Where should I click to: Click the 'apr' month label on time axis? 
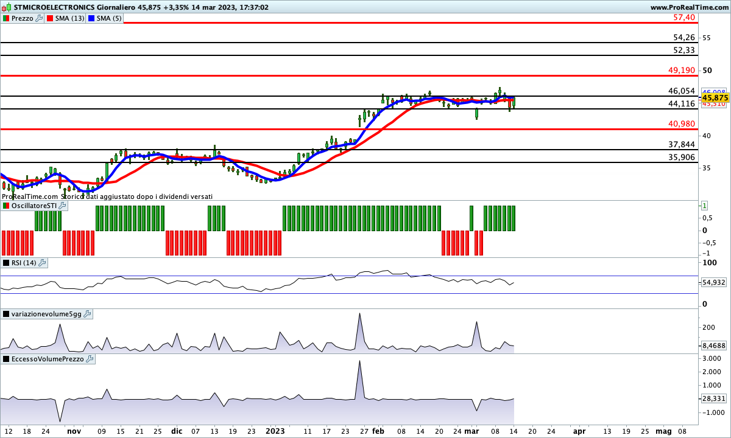(579, 431)
